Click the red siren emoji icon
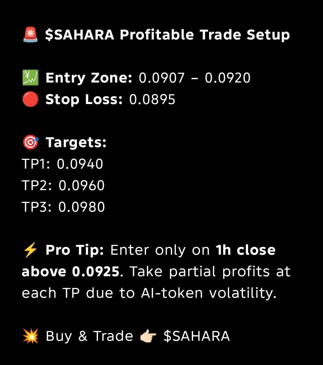This screenshot has height=365, width=323. click(31, 35)
